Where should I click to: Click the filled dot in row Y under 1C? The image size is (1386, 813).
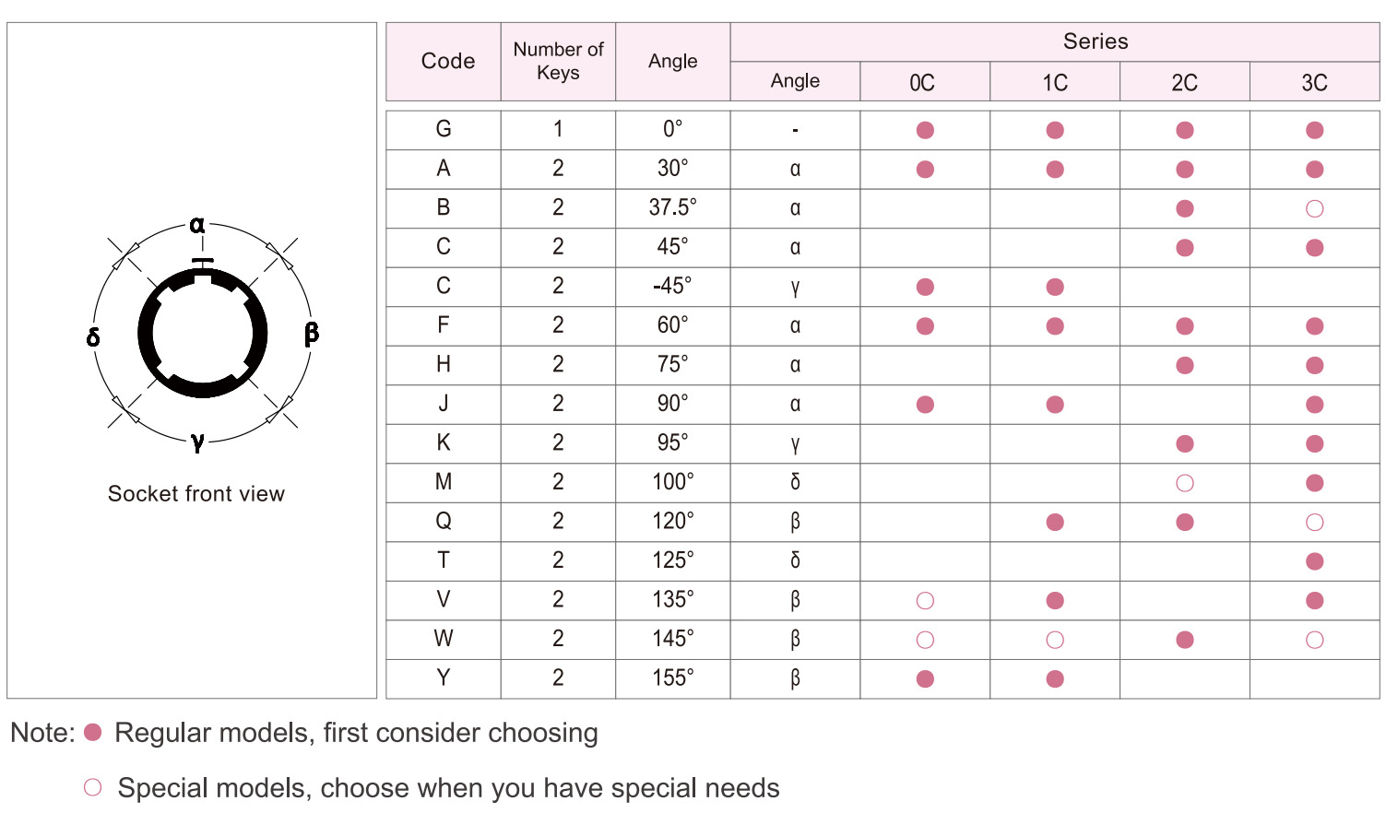tap(1055, 679)
